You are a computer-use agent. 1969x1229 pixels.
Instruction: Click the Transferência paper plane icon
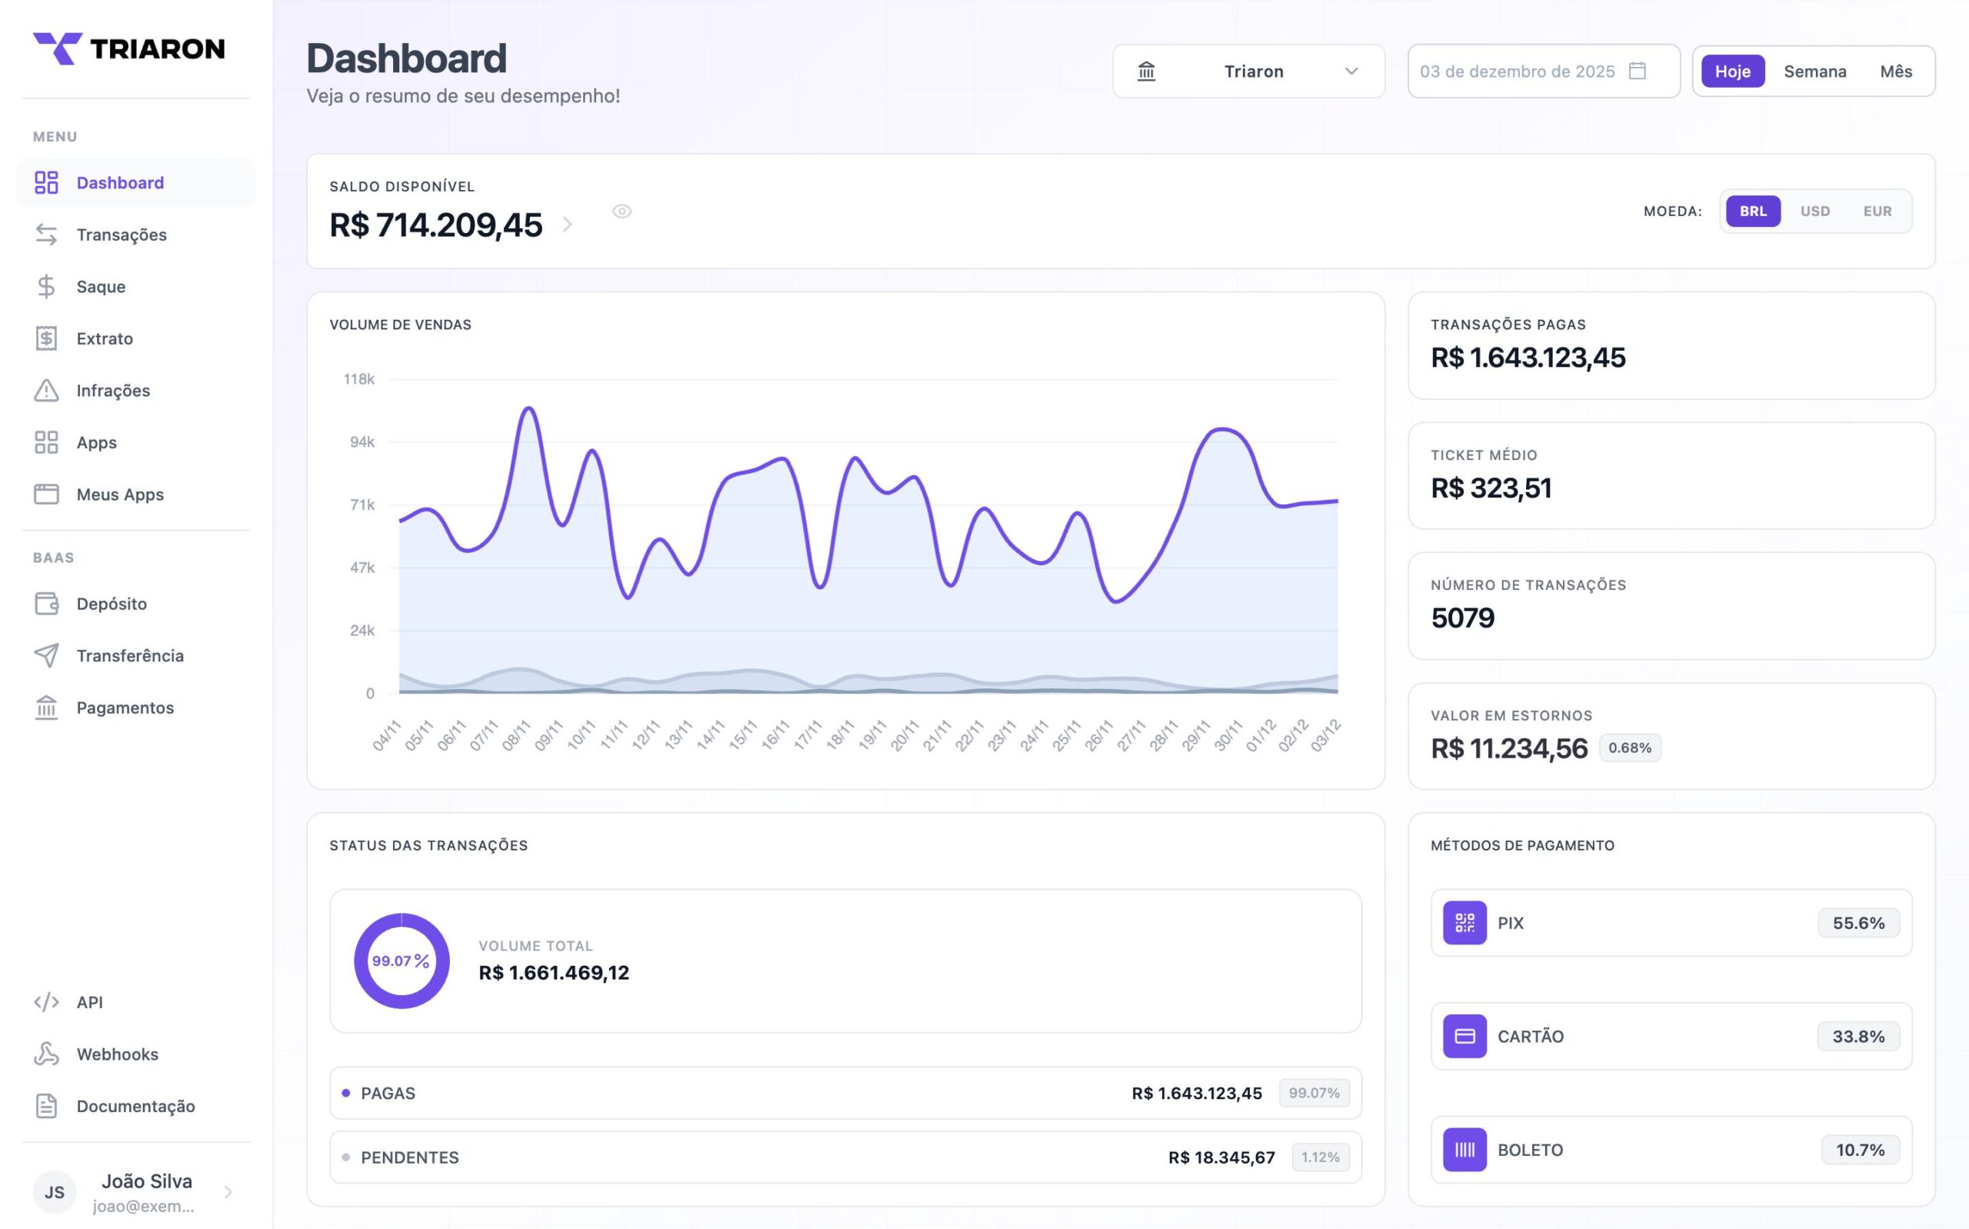pyautogui.click(x=46, y=655)
